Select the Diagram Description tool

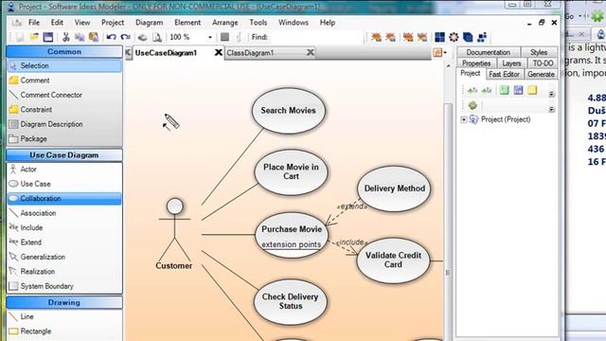coord(64,124)
